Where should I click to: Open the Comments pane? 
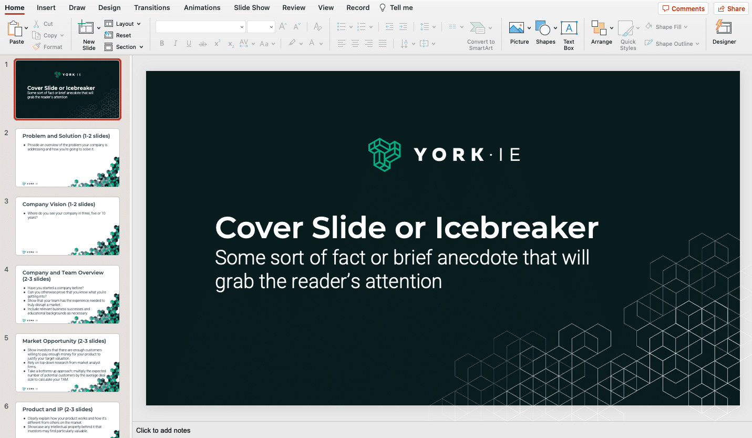point(683,8)
